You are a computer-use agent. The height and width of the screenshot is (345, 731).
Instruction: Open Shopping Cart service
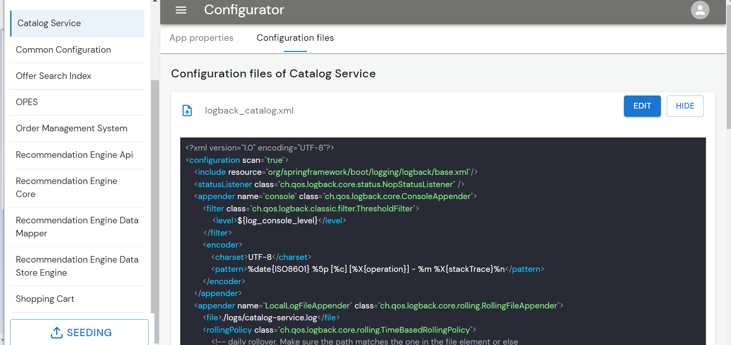point(77,299)
